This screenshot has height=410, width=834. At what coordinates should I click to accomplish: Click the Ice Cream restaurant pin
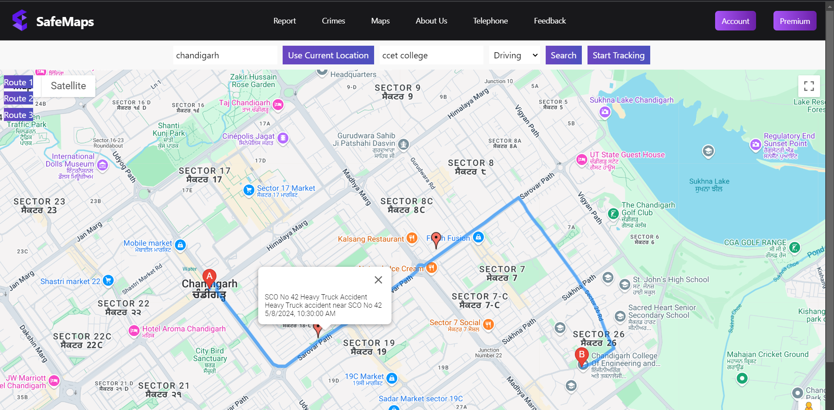coord(431,268)
